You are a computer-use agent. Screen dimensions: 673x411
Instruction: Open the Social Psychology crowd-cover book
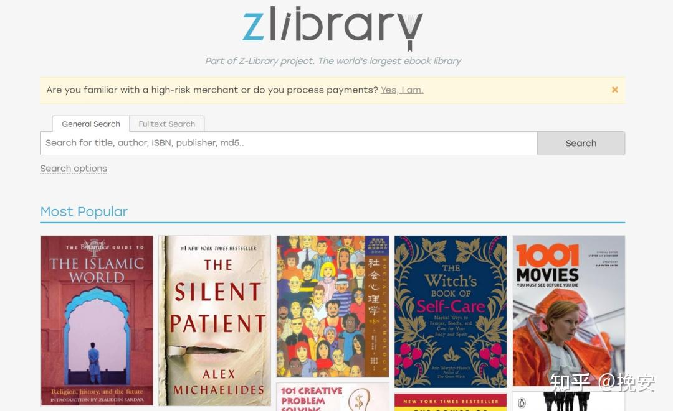point(333,306)
